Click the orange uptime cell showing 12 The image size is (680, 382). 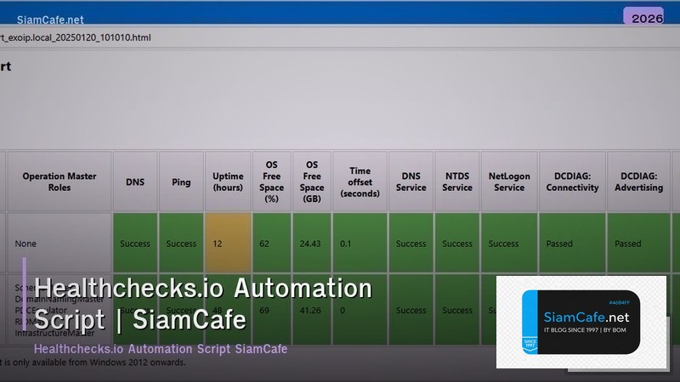point(228,243)
